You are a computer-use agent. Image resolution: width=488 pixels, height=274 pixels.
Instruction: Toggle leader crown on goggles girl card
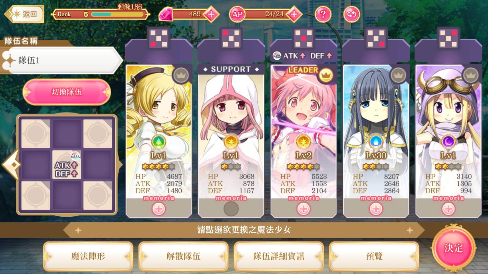tap(470, 76)
